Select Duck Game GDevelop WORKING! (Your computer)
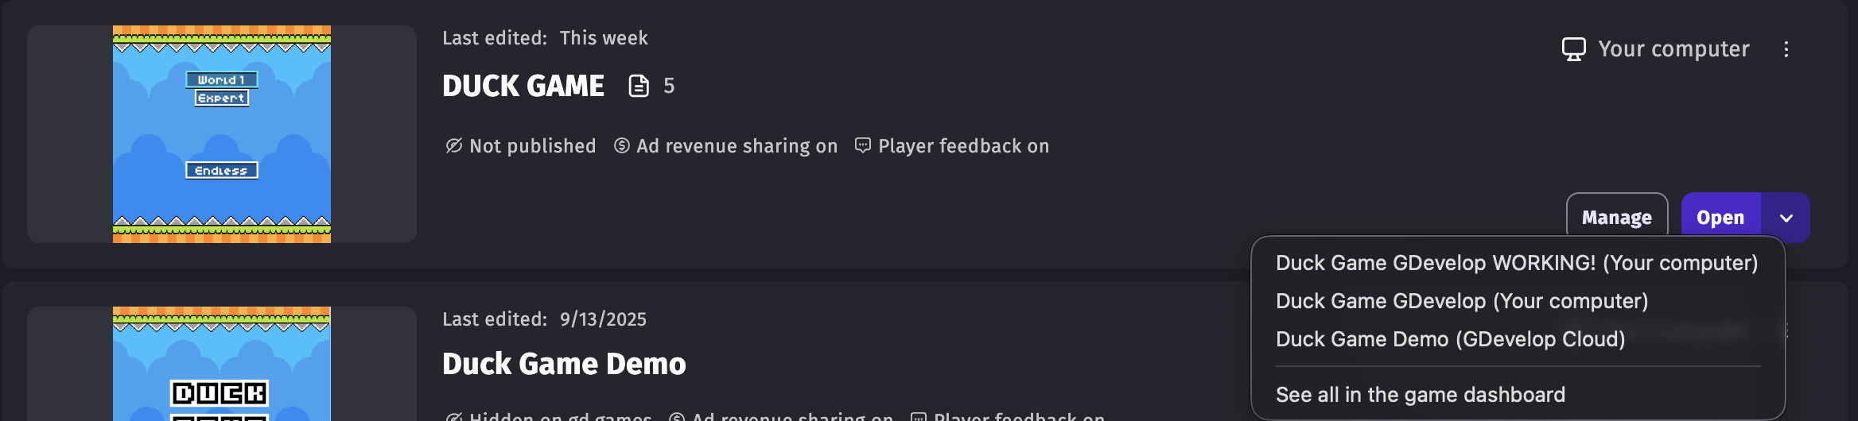 coord(1517,263)
